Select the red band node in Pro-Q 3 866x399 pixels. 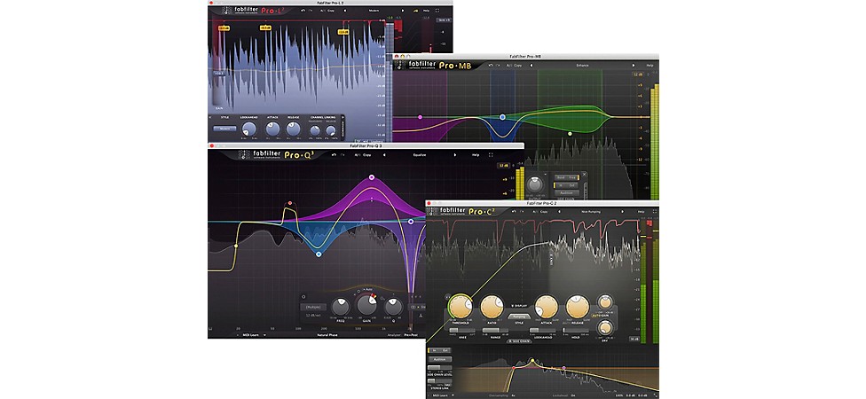(289, 204)
